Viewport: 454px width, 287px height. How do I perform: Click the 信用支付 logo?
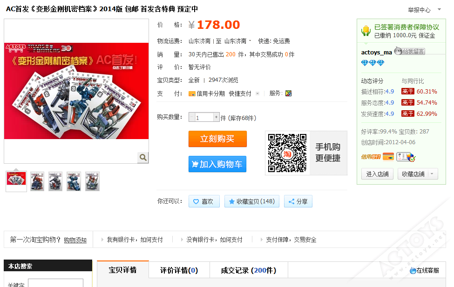[x=371, y=157]
